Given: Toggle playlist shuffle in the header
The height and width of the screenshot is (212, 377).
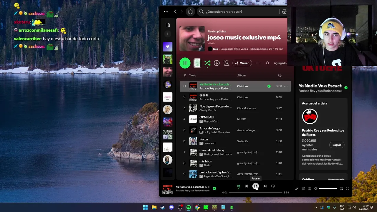Looking at the screenshot, I should pos(207,63).
